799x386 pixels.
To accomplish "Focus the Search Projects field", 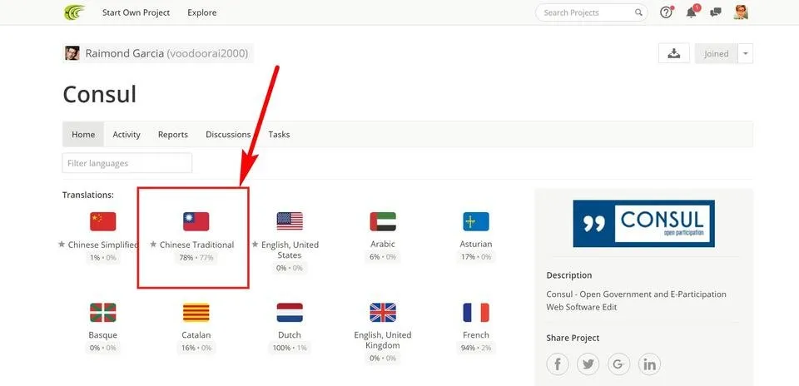I will pos(591,12).
